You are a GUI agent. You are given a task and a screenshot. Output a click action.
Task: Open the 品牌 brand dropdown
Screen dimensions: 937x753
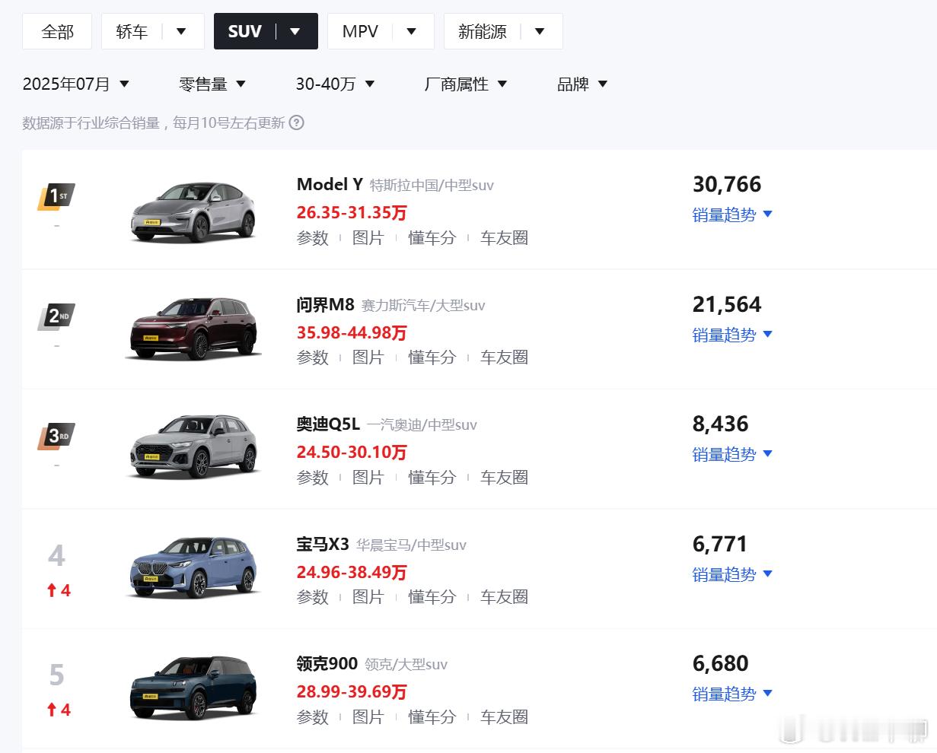[x=582, y=84]
